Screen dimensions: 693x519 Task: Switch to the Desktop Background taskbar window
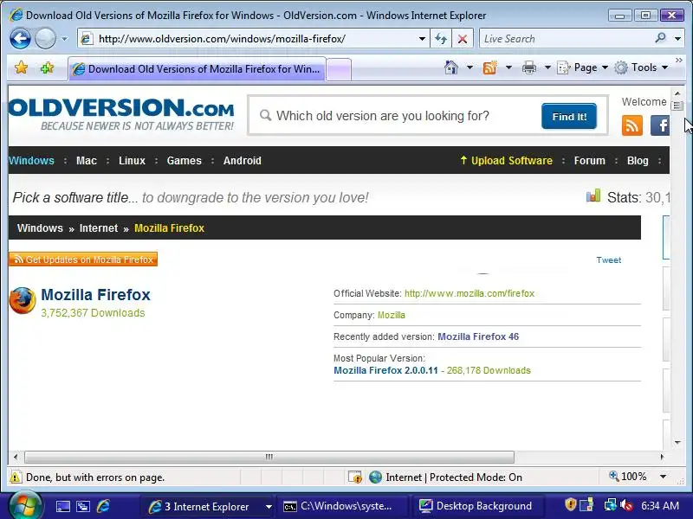pos(477,506)
